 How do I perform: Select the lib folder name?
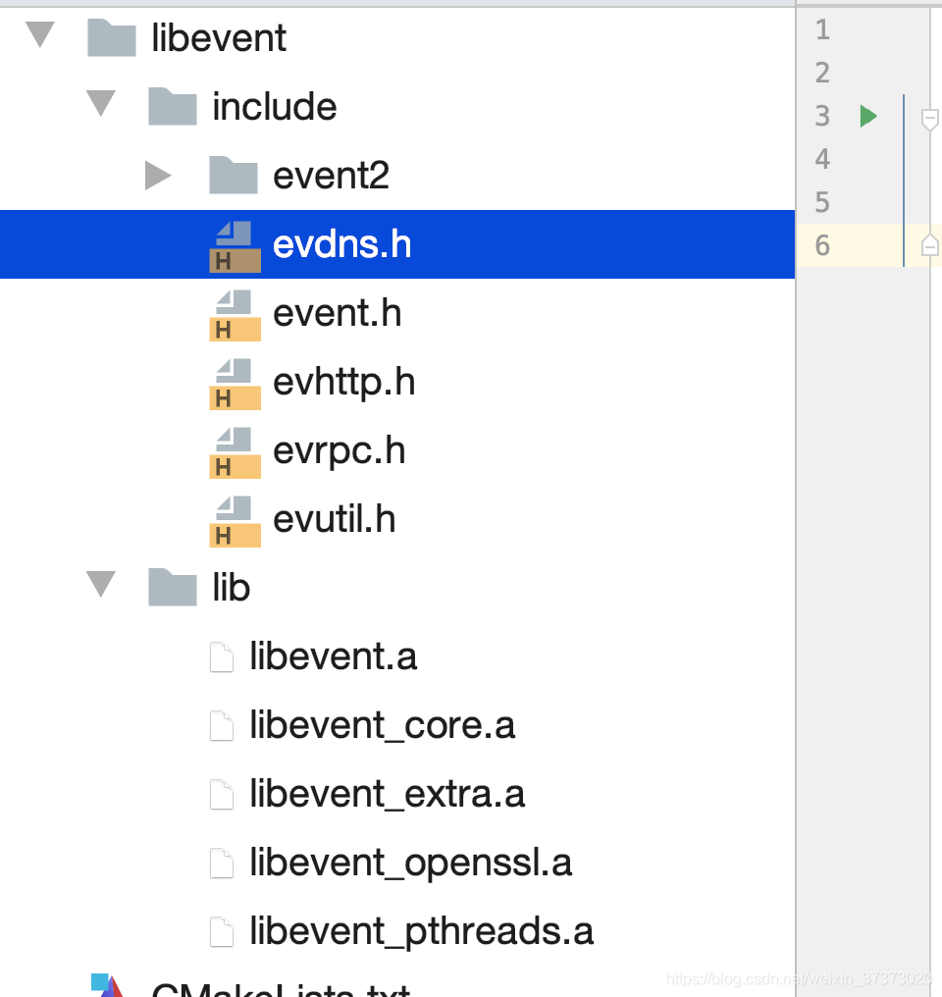tap(231, 587)
